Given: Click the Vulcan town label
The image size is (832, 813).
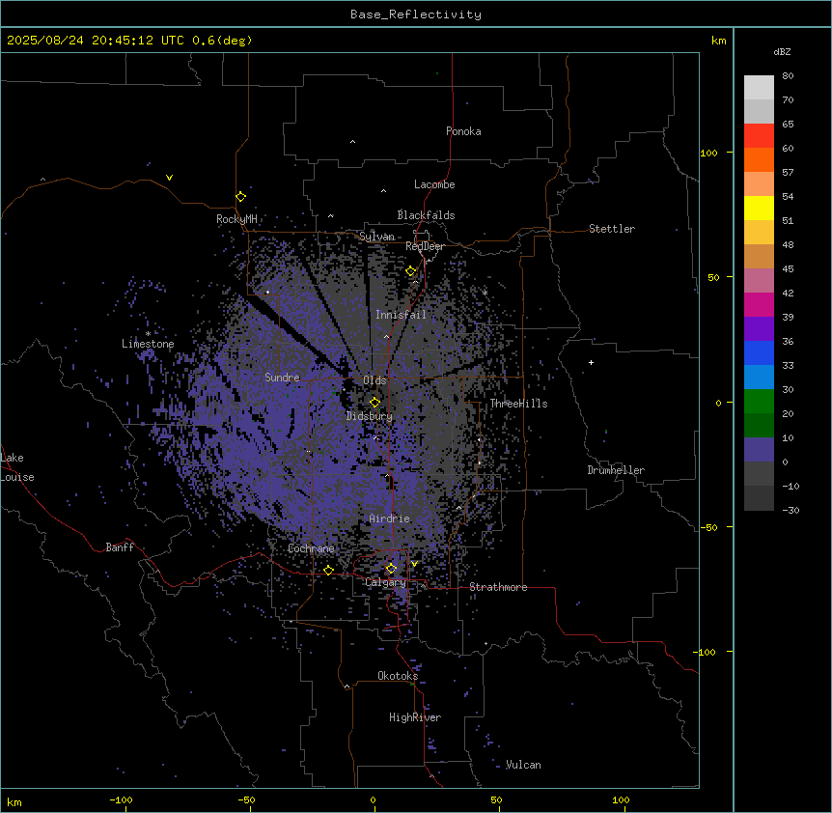Looking at the screenshot, I should [524, 765].
